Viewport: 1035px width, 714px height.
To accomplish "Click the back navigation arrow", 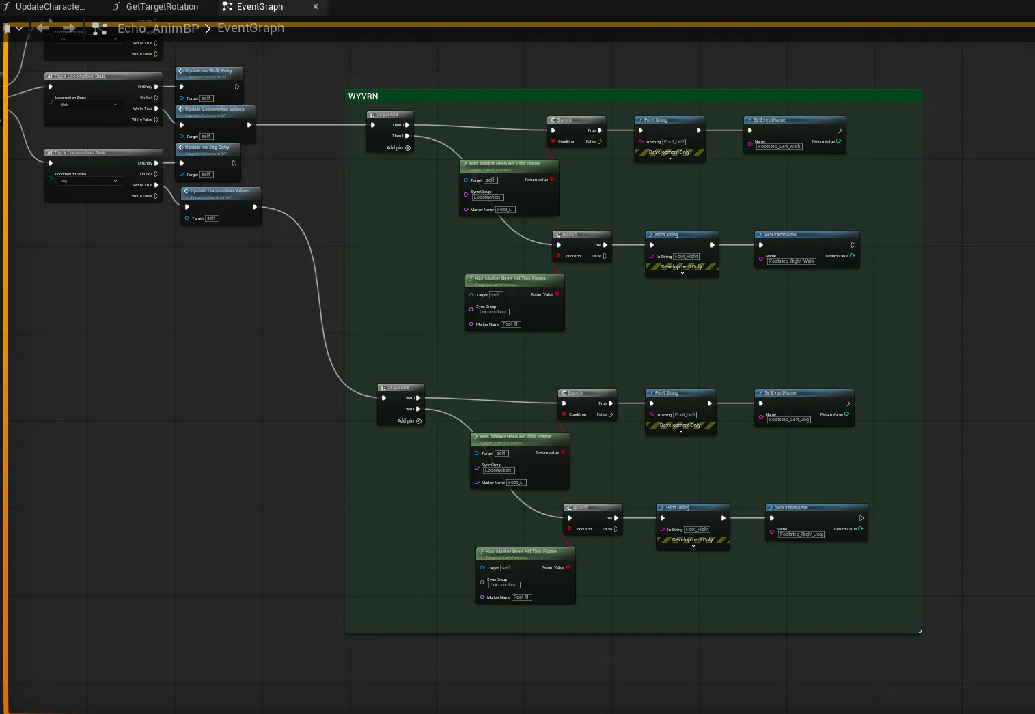I will (43, 28).
